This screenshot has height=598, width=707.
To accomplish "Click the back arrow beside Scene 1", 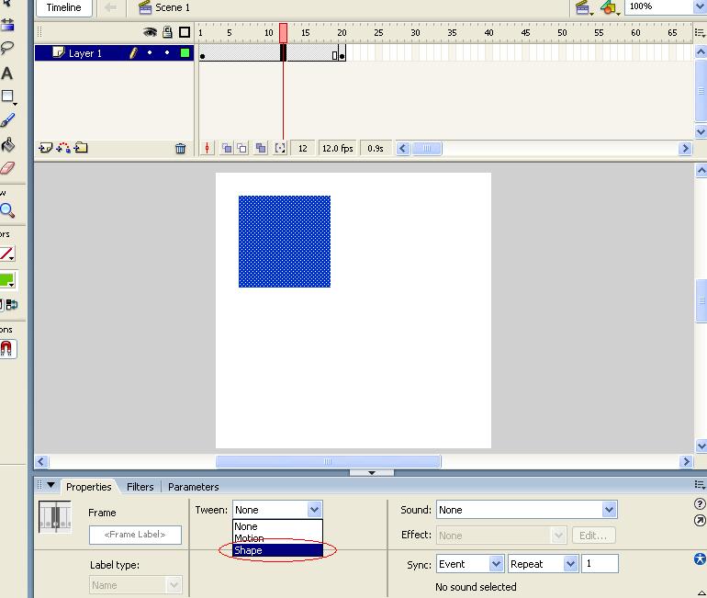I will pyautogui.click(x=110, y=7).
